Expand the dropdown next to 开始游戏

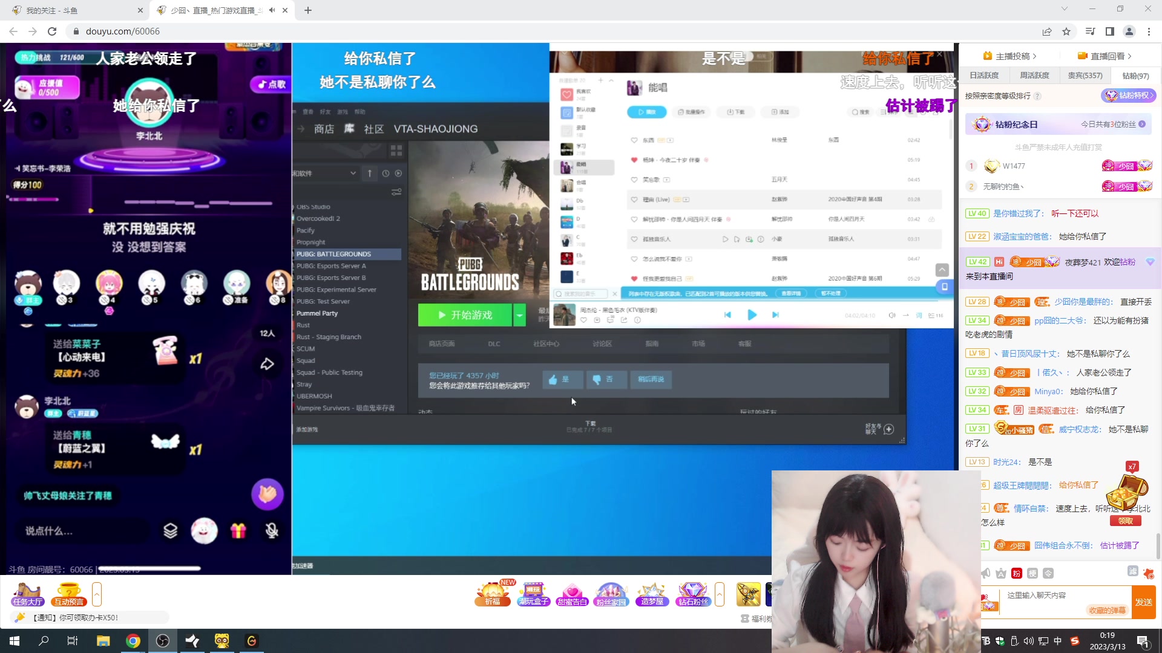point(519,315)
